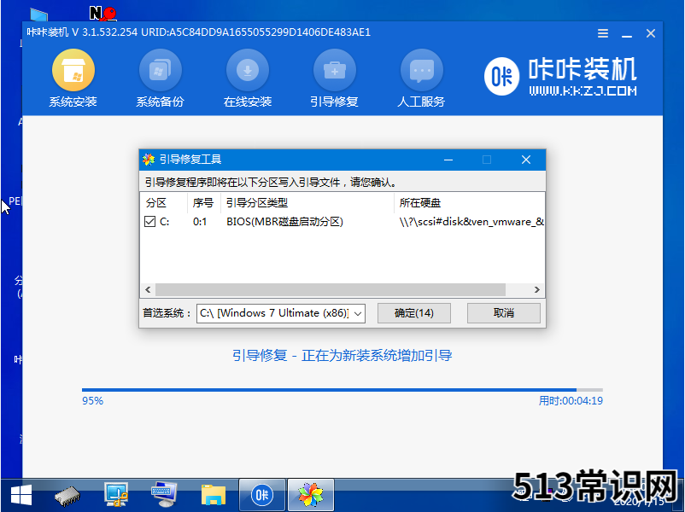Click the 咔咔装机 logo

point(560,77)
